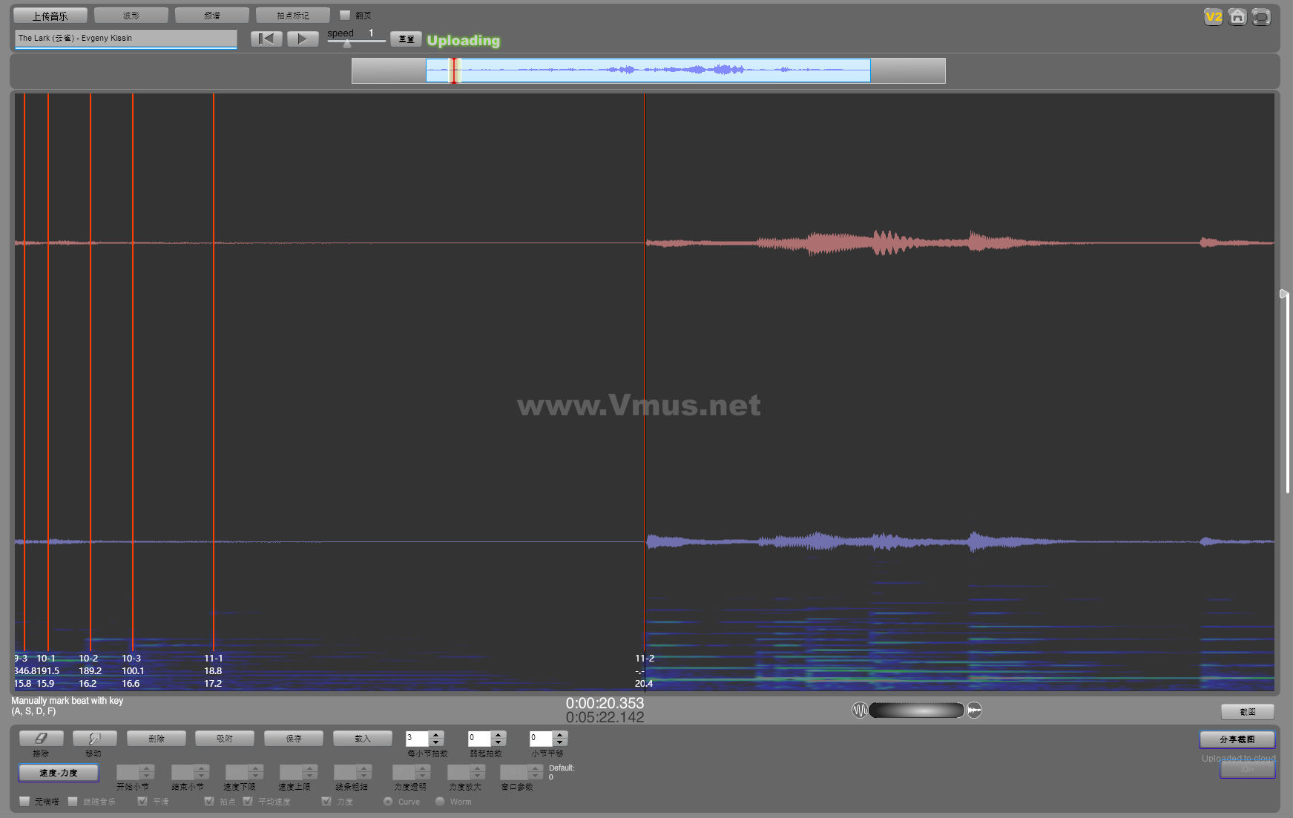Click the play button
Image resolution: width=1293 pixels, height=818 pixels.
point(302,39)
